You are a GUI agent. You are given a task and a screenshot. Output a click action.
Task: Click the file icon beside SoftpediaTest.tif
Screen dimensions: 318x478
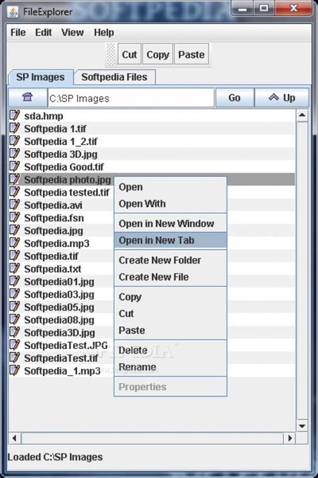pyautogui.click(x=15, y=358)
